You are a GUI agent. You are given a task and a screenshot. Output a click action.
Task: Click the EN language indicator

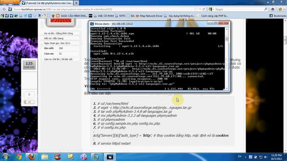coord(239,157)
